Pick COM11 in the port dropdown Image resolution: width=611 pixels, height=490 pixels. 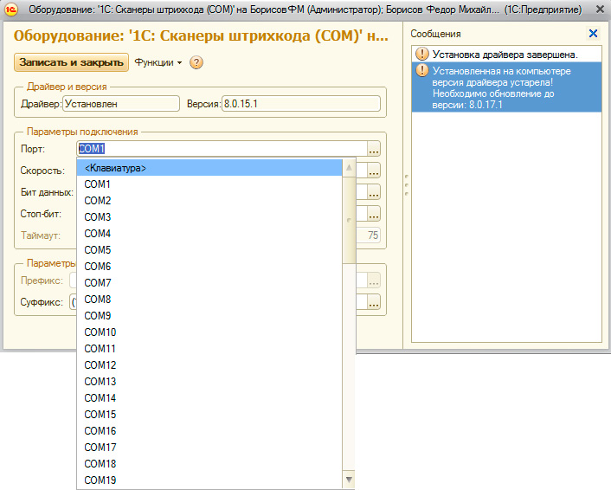pyautogui.click(x=209, y=349)
